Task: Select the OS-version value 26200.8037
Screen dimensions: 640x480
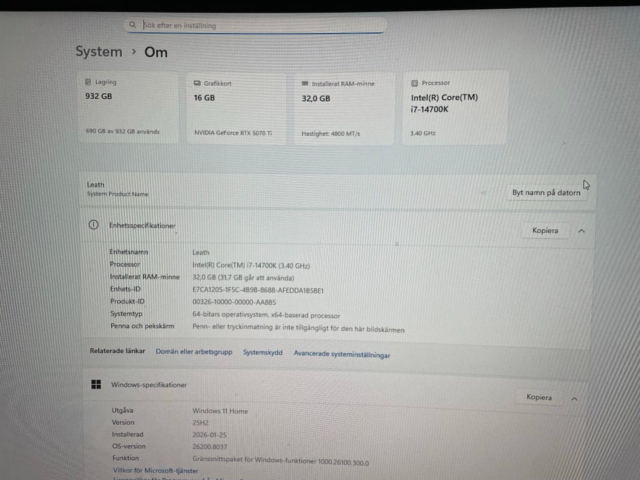Action: pyautogui.click(x=210, y=447)
